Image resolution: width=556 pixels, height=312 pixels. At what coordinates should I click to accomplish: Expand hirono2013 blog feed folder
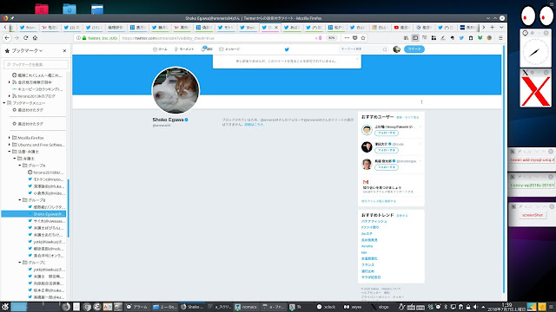click(10, 96)
